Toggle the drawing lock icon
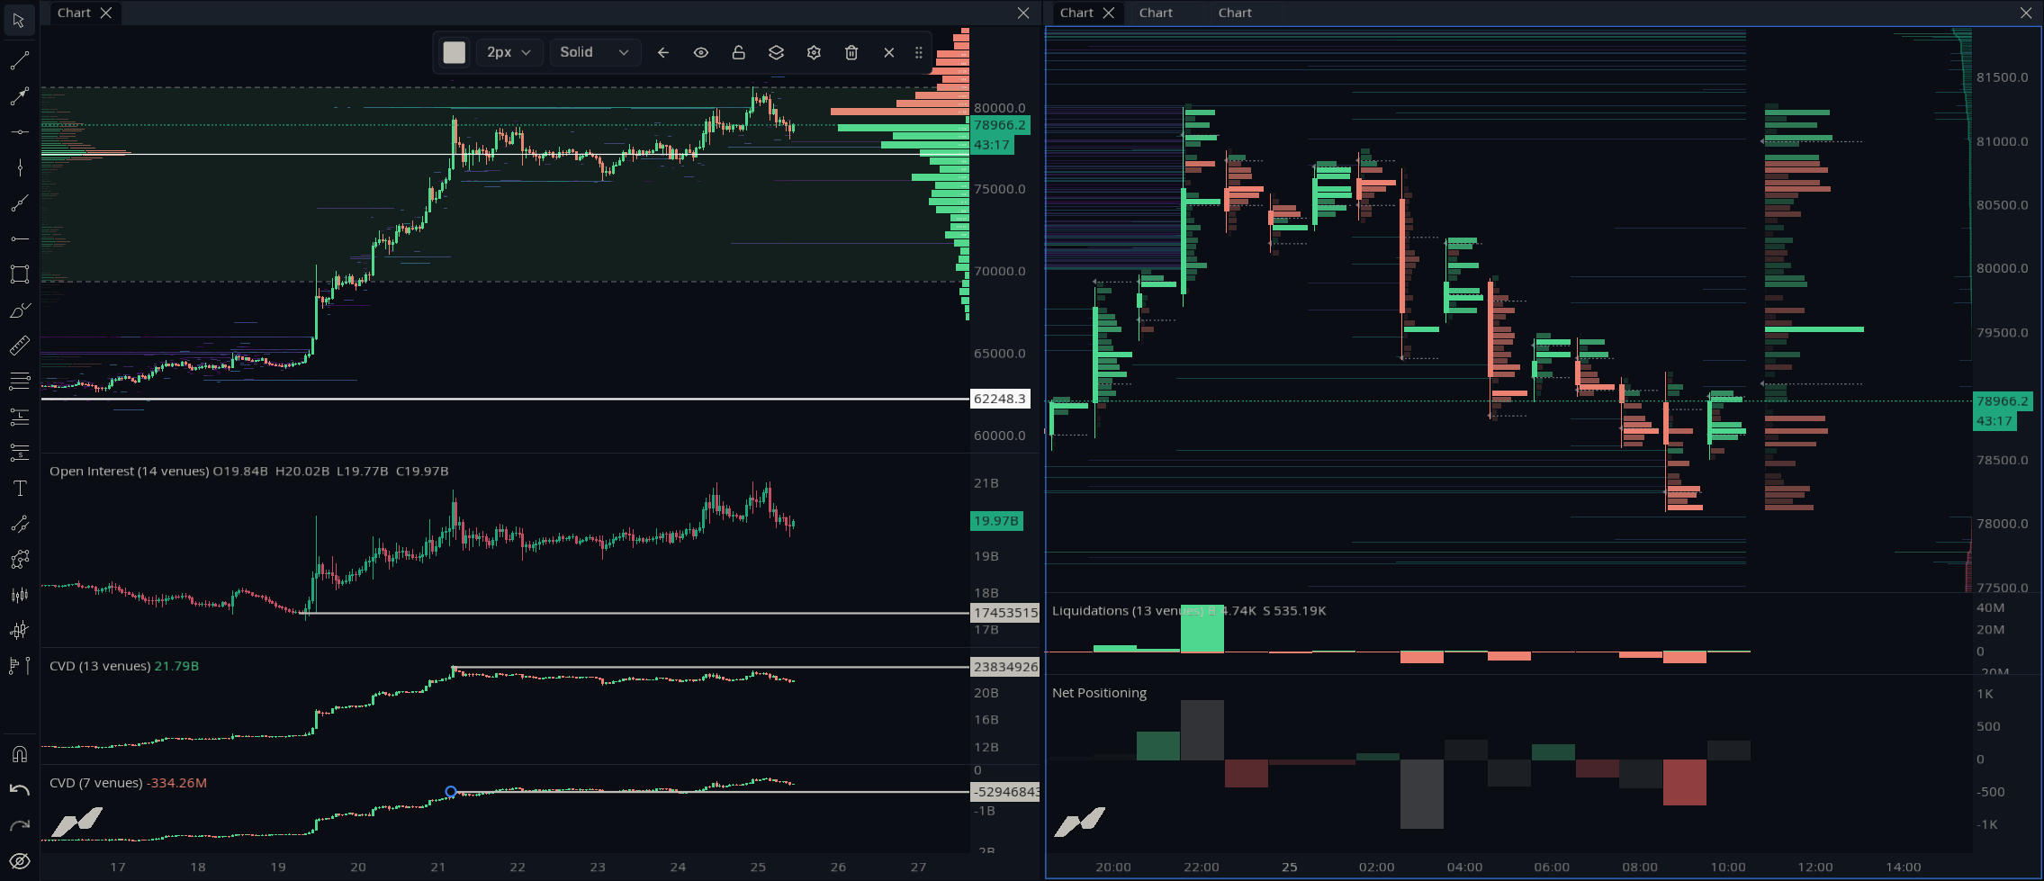 [738, 52]
